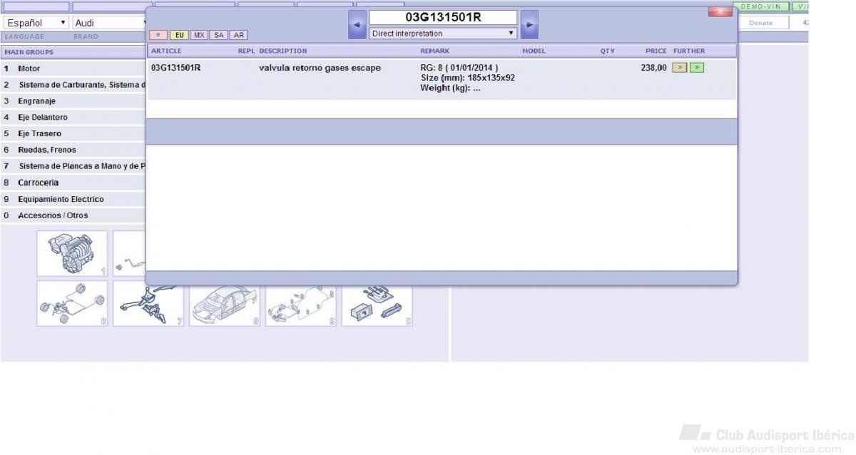
Task: Click the ARTICLE column header
Action: [x=166, y=51]
